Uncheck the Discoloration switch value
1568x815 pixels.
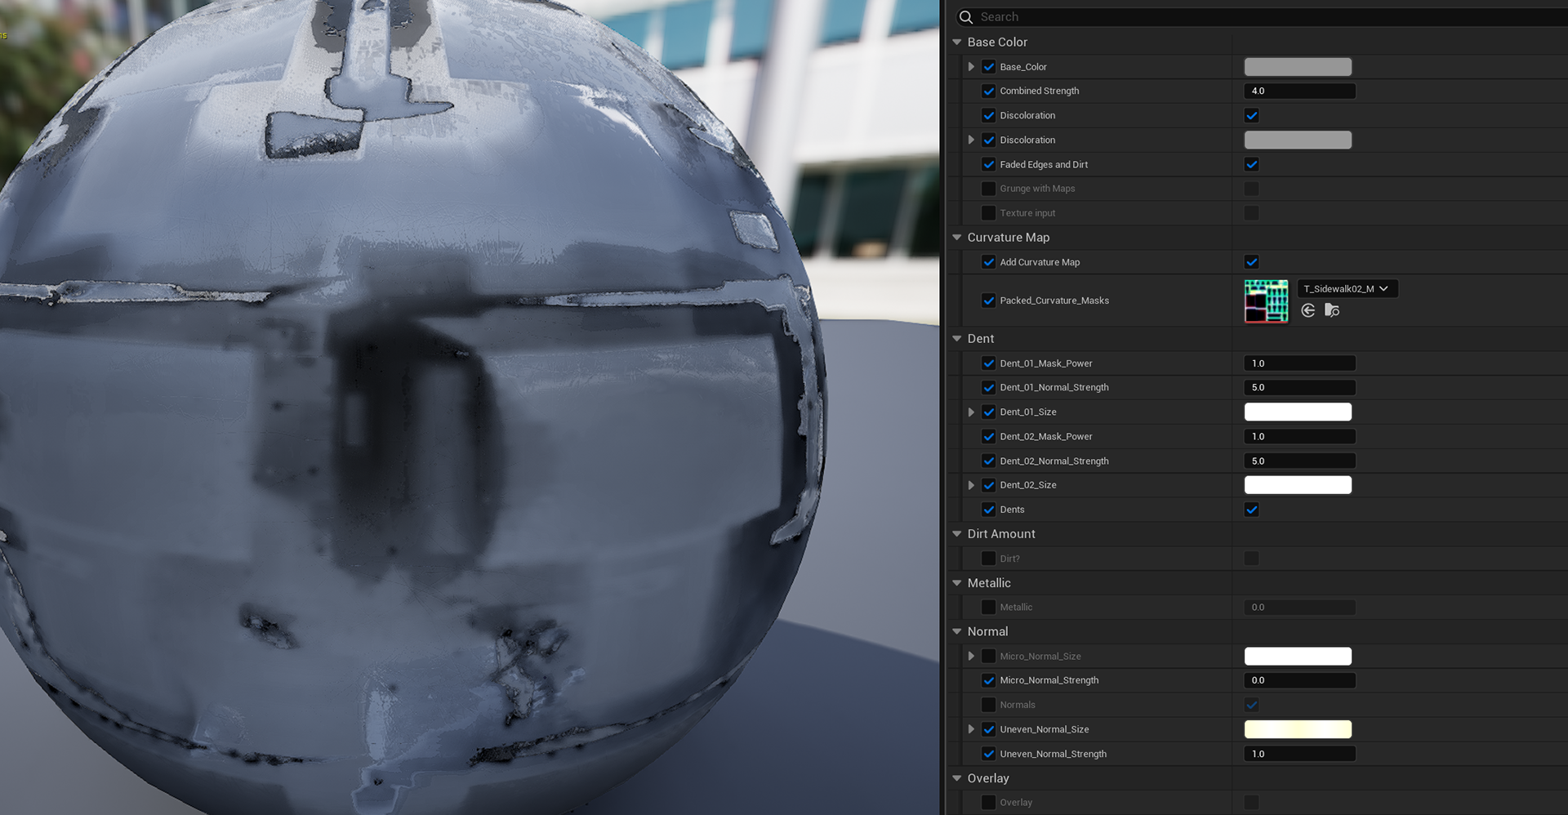point(1251,116)
